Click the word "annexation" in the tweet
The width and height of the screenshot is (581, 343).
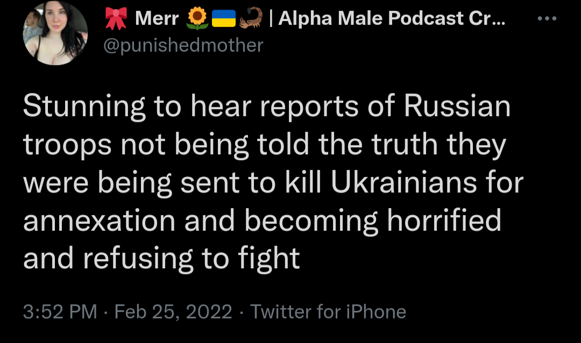(99, 221)
